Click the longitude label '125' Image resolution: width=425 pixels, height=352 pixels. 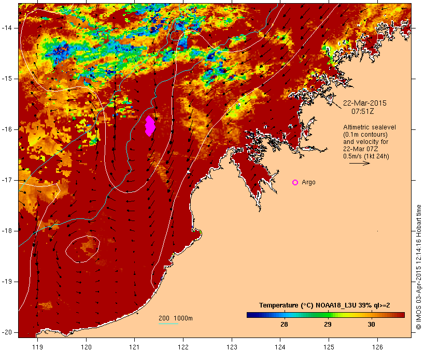(329, 347)
